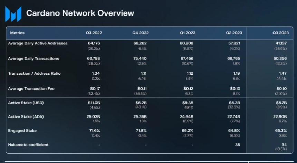
Task: Click the Messari logo icon
Action: tap(13, 14)
